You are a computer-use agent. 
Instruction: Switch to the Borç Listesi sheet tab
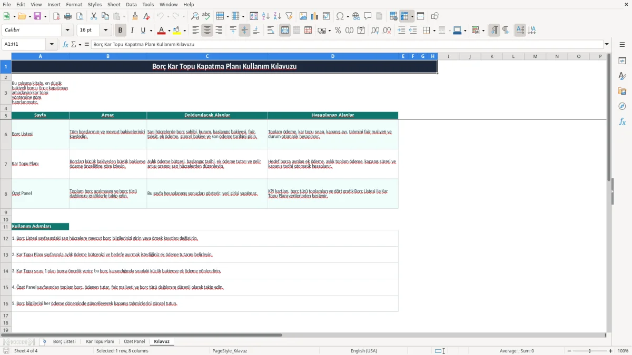point(64,341)
